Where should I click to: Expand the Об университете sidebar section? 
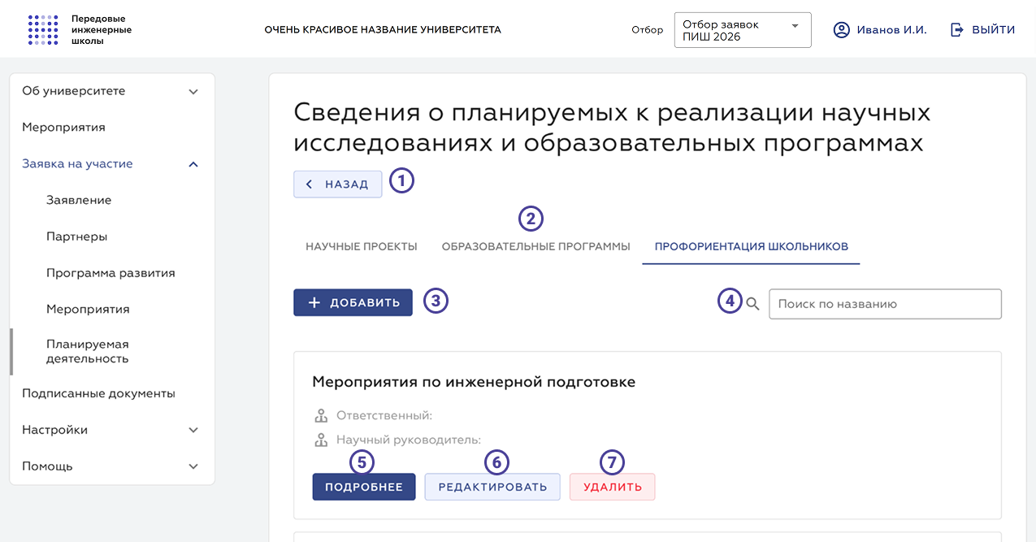pos(112,91)
